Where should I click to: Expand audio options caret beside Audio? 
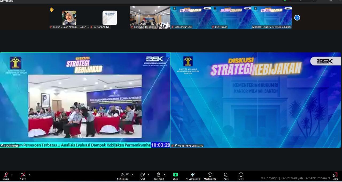pos(12,175)
